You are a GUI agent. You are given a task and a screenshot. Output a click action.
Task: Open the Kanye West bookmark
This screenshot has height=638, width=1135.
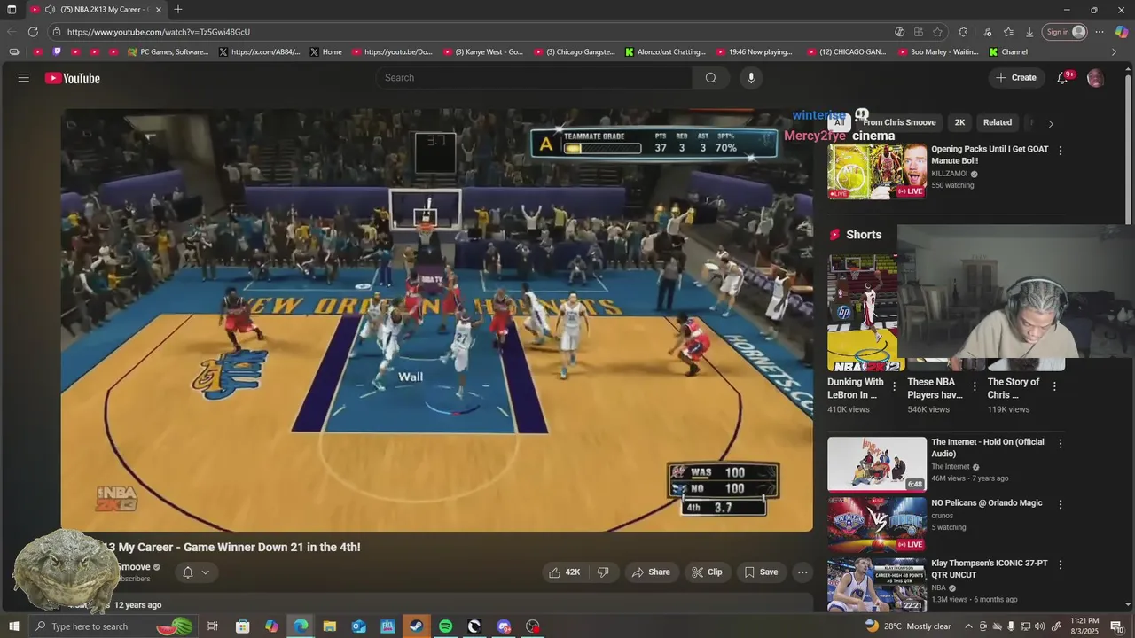point(483,52)
